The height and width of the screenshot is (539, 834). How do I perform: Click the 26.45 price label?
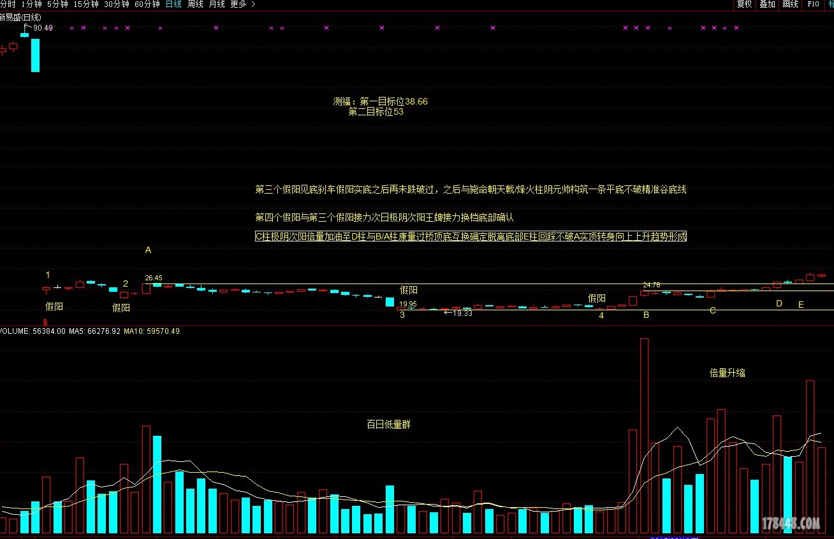(x=154, y=278)
